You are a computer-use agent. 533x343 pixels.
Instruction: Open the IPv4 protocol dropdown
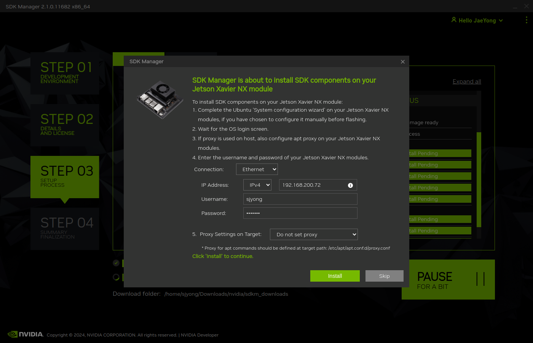(257, 185)
